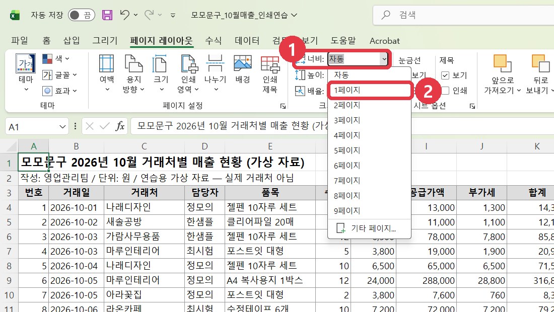Click the confirm checkmark formula bar icon
The height and width of the screenshot is (312, 554).
(105, 126)
